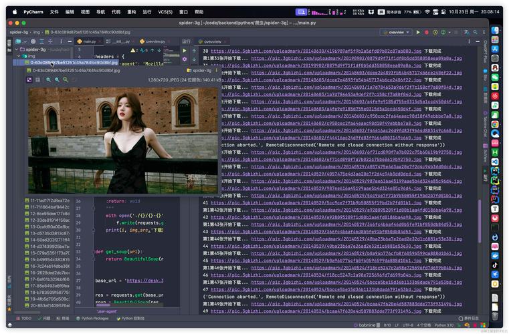This screenshot has height=334, width=509.
Task: Open TikTok from the macOS dock
Action: [x=495, y=265]
